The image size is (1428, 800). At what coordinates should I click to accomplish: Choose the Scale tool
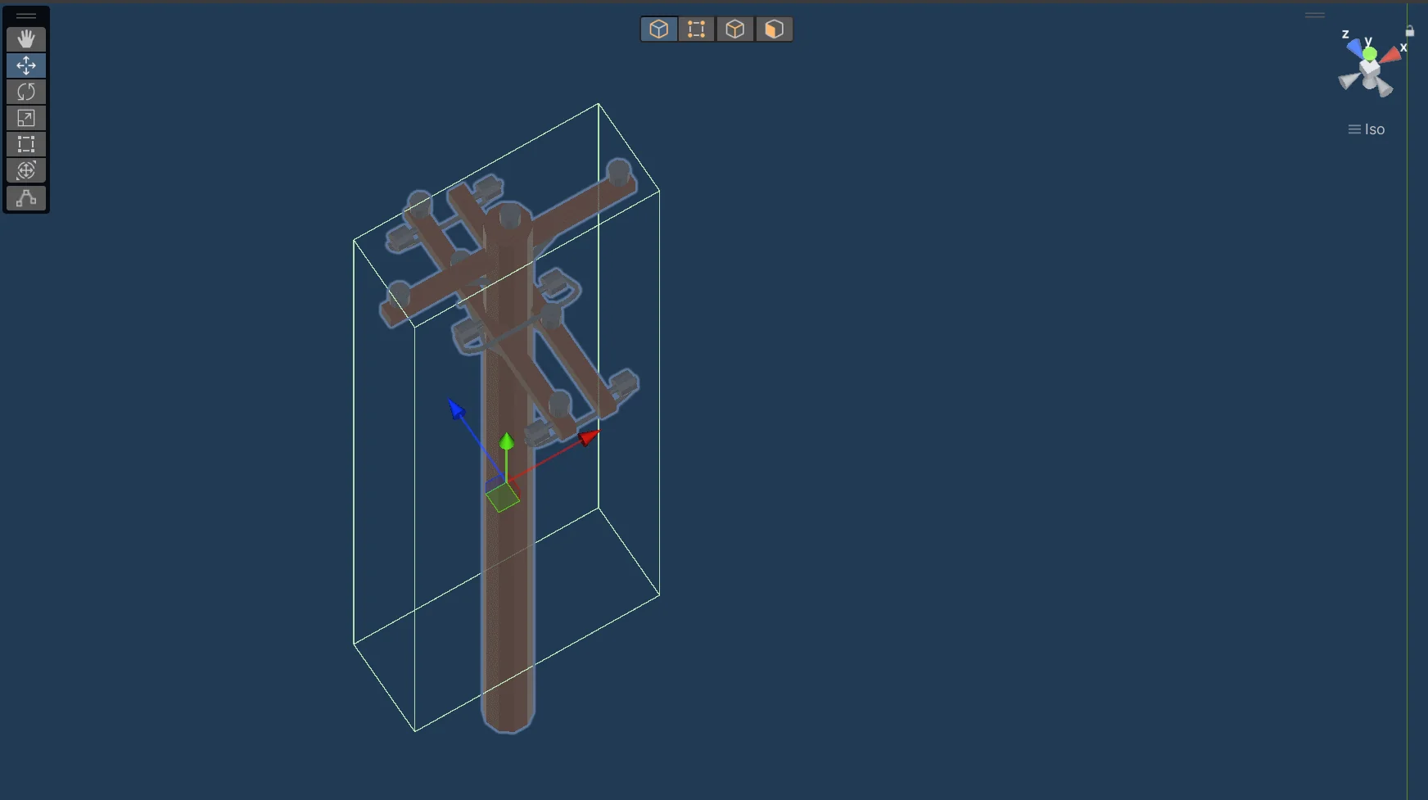[x=25, y=118]
